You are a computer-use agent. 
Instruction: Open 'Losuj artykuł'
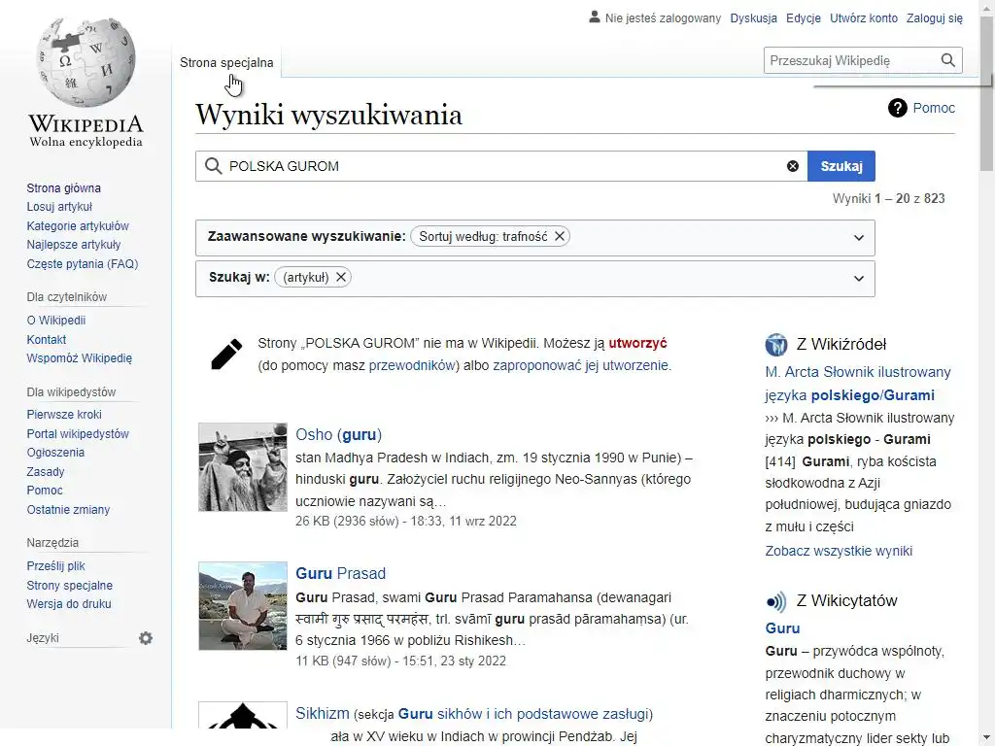pyautogui.click(x=59, y=207)
